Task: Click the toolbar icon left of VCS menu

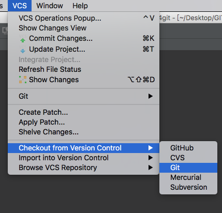Action: click(5, 31)
